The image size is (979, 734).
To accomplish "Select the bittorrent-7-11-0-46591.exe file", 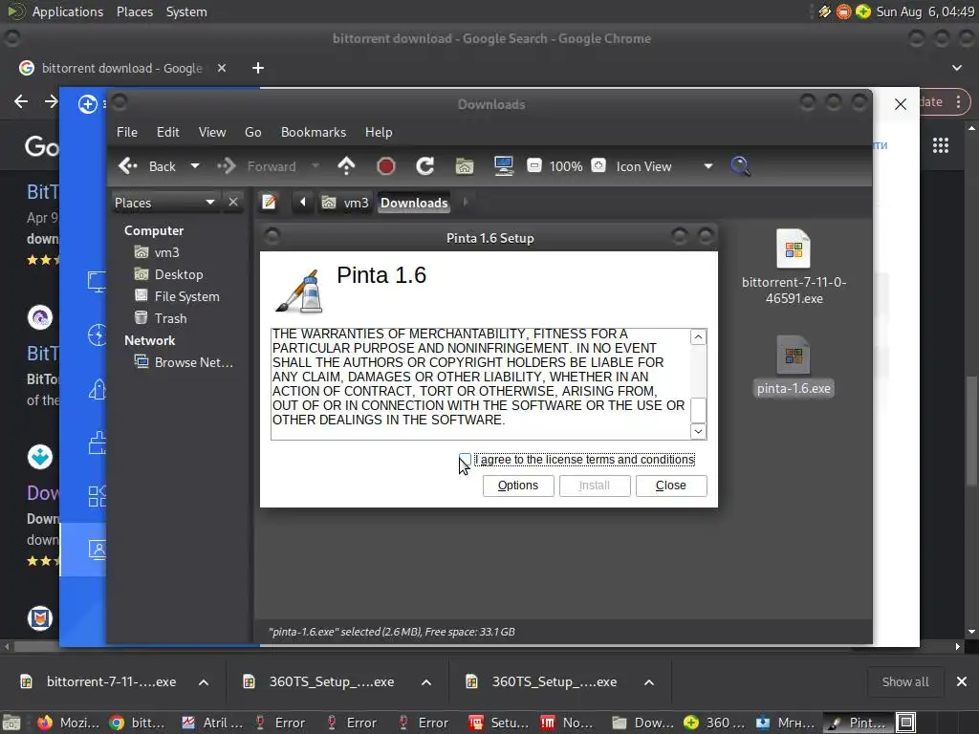I will click(794, 267).
